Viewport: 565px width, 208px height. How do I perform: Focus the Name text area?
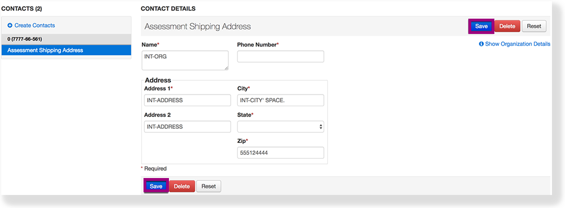pos(185,60)
